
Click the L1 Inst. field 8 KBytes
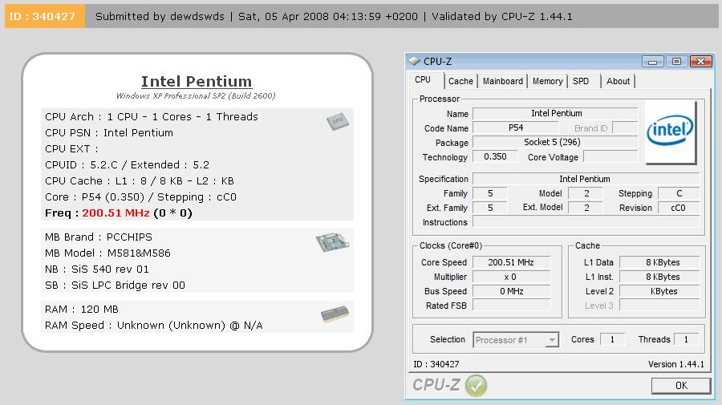[659, 277]
